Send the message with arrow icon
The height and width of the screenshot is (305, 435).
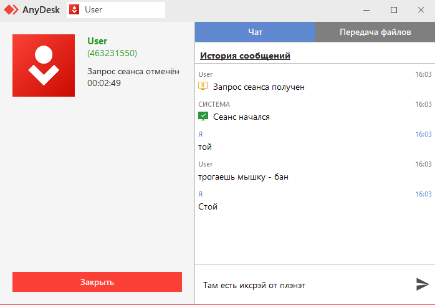click(x=423, y=284)
